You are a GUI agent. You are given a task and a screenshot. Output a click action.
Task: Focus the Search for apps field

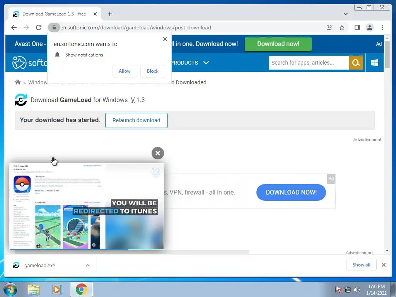tap(309, 63)
